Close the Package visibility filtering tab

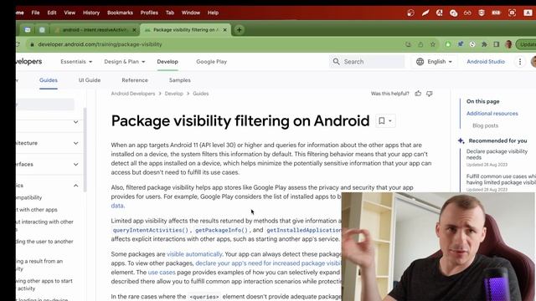point(224,30)
